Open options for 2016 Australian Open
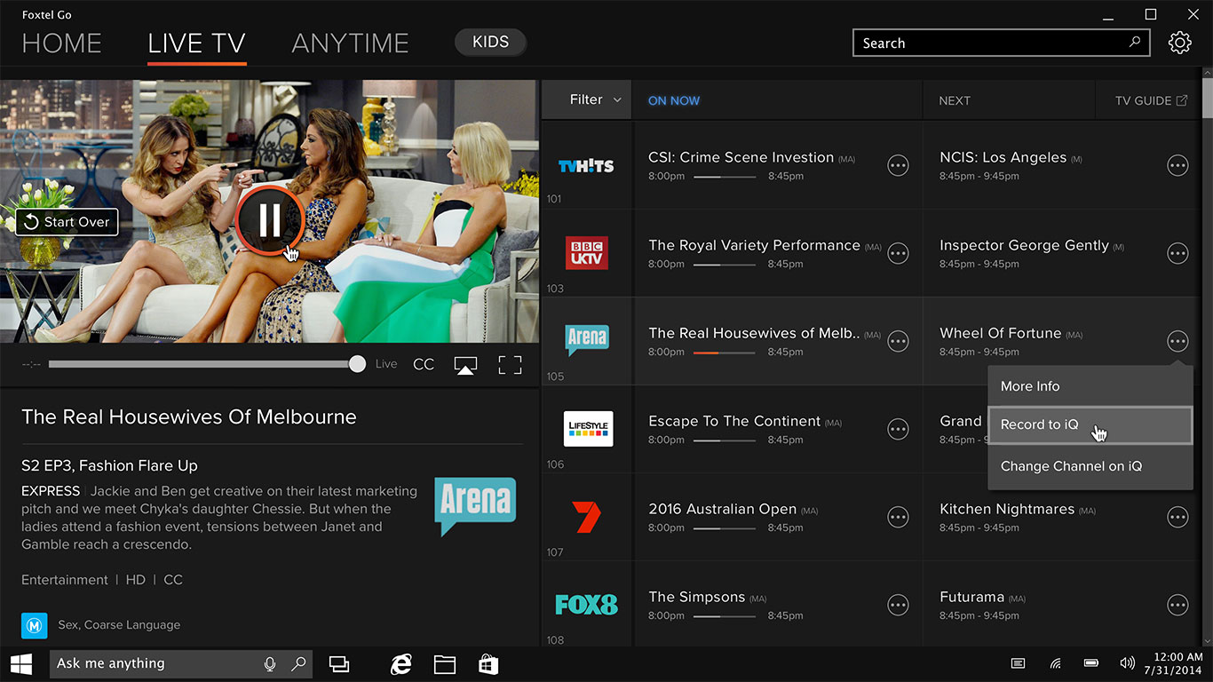The height and width of the screenshot is (682, 1213). coord(898,517)
